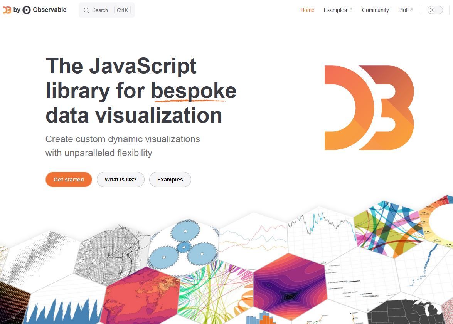
Task: Open the Search box
Action: (107, 10)
